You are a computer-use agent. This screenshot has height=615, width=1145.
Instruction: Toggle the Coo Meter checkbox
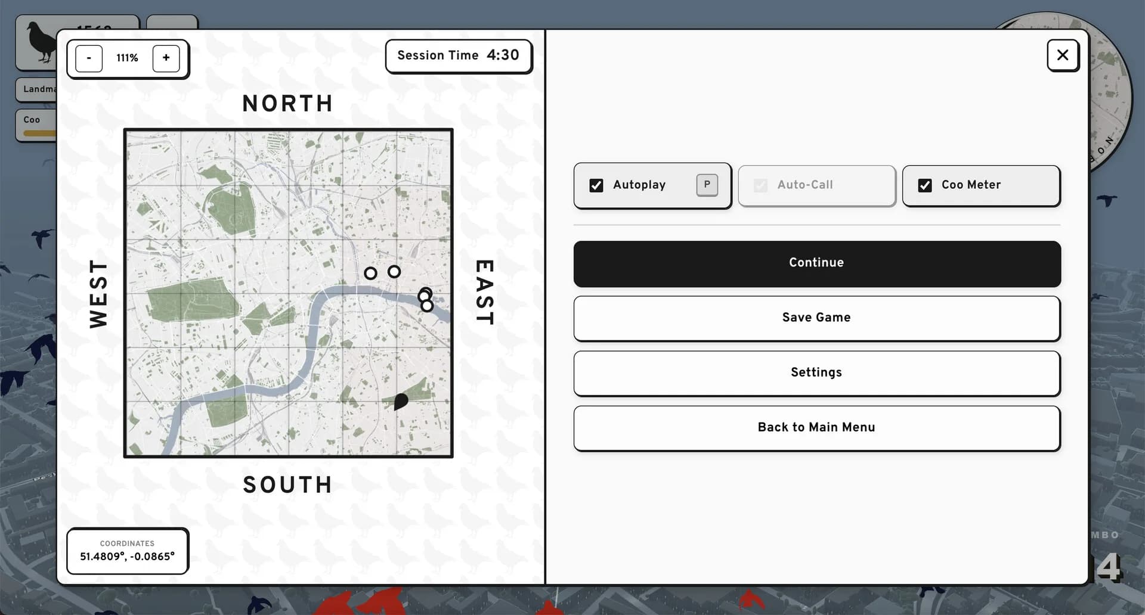[x=925, y=185]
